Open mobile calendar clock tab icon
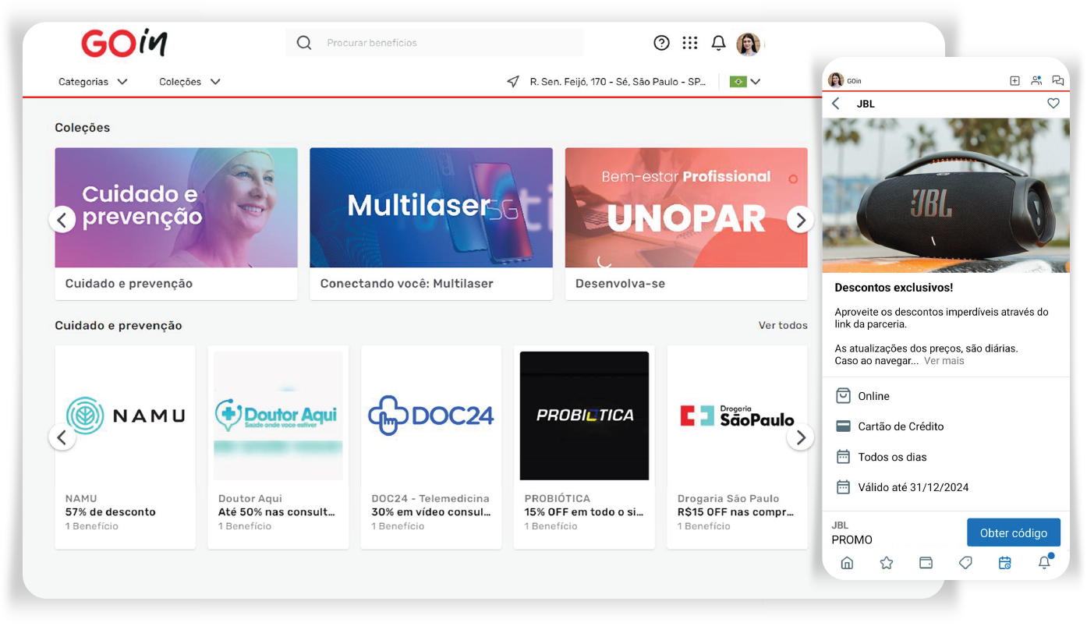1087x626 pixels. (1005, 563)
